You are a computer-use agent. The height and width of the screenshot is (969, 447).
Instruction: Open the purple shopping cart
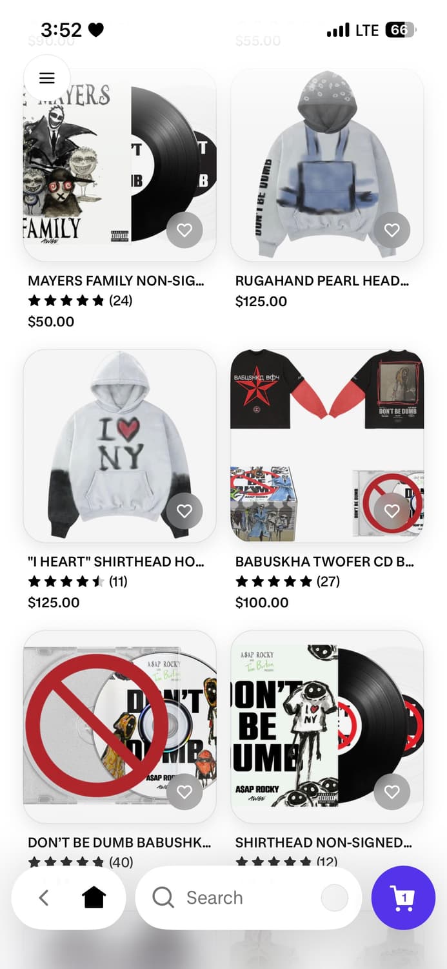tap(403, 898)
